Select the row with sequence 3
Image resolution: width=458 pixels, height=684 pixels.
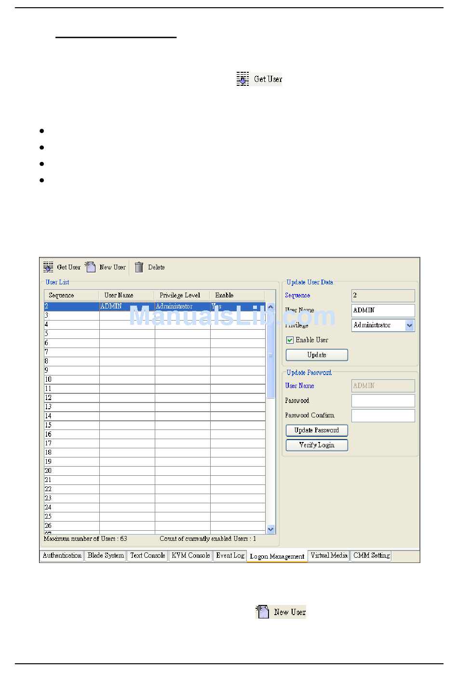click(155, 315)
